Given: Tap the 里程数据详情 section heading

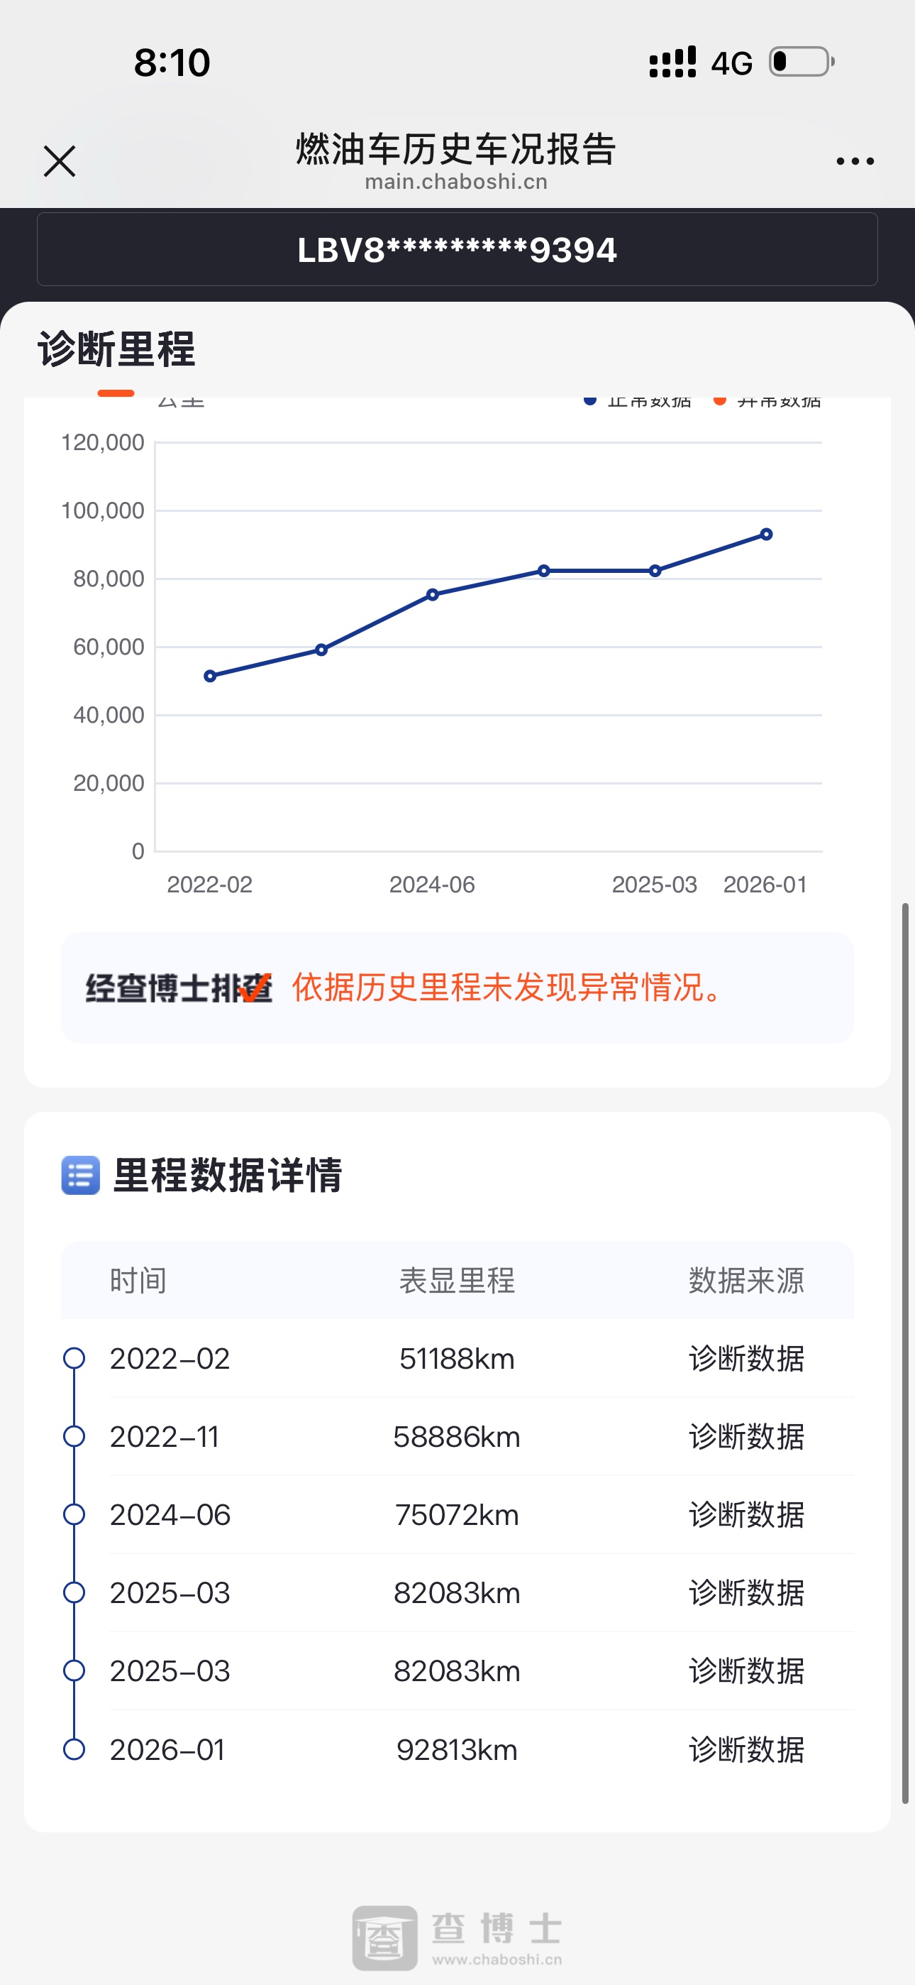Looking at the screenshot, I should (227, 1175).
